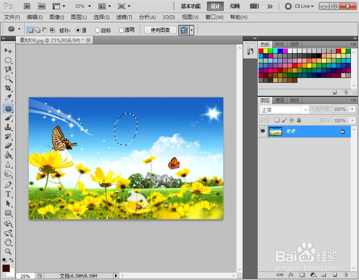
Task: Hide the 背景 layer visibility
Action: (x=262, y=131)
